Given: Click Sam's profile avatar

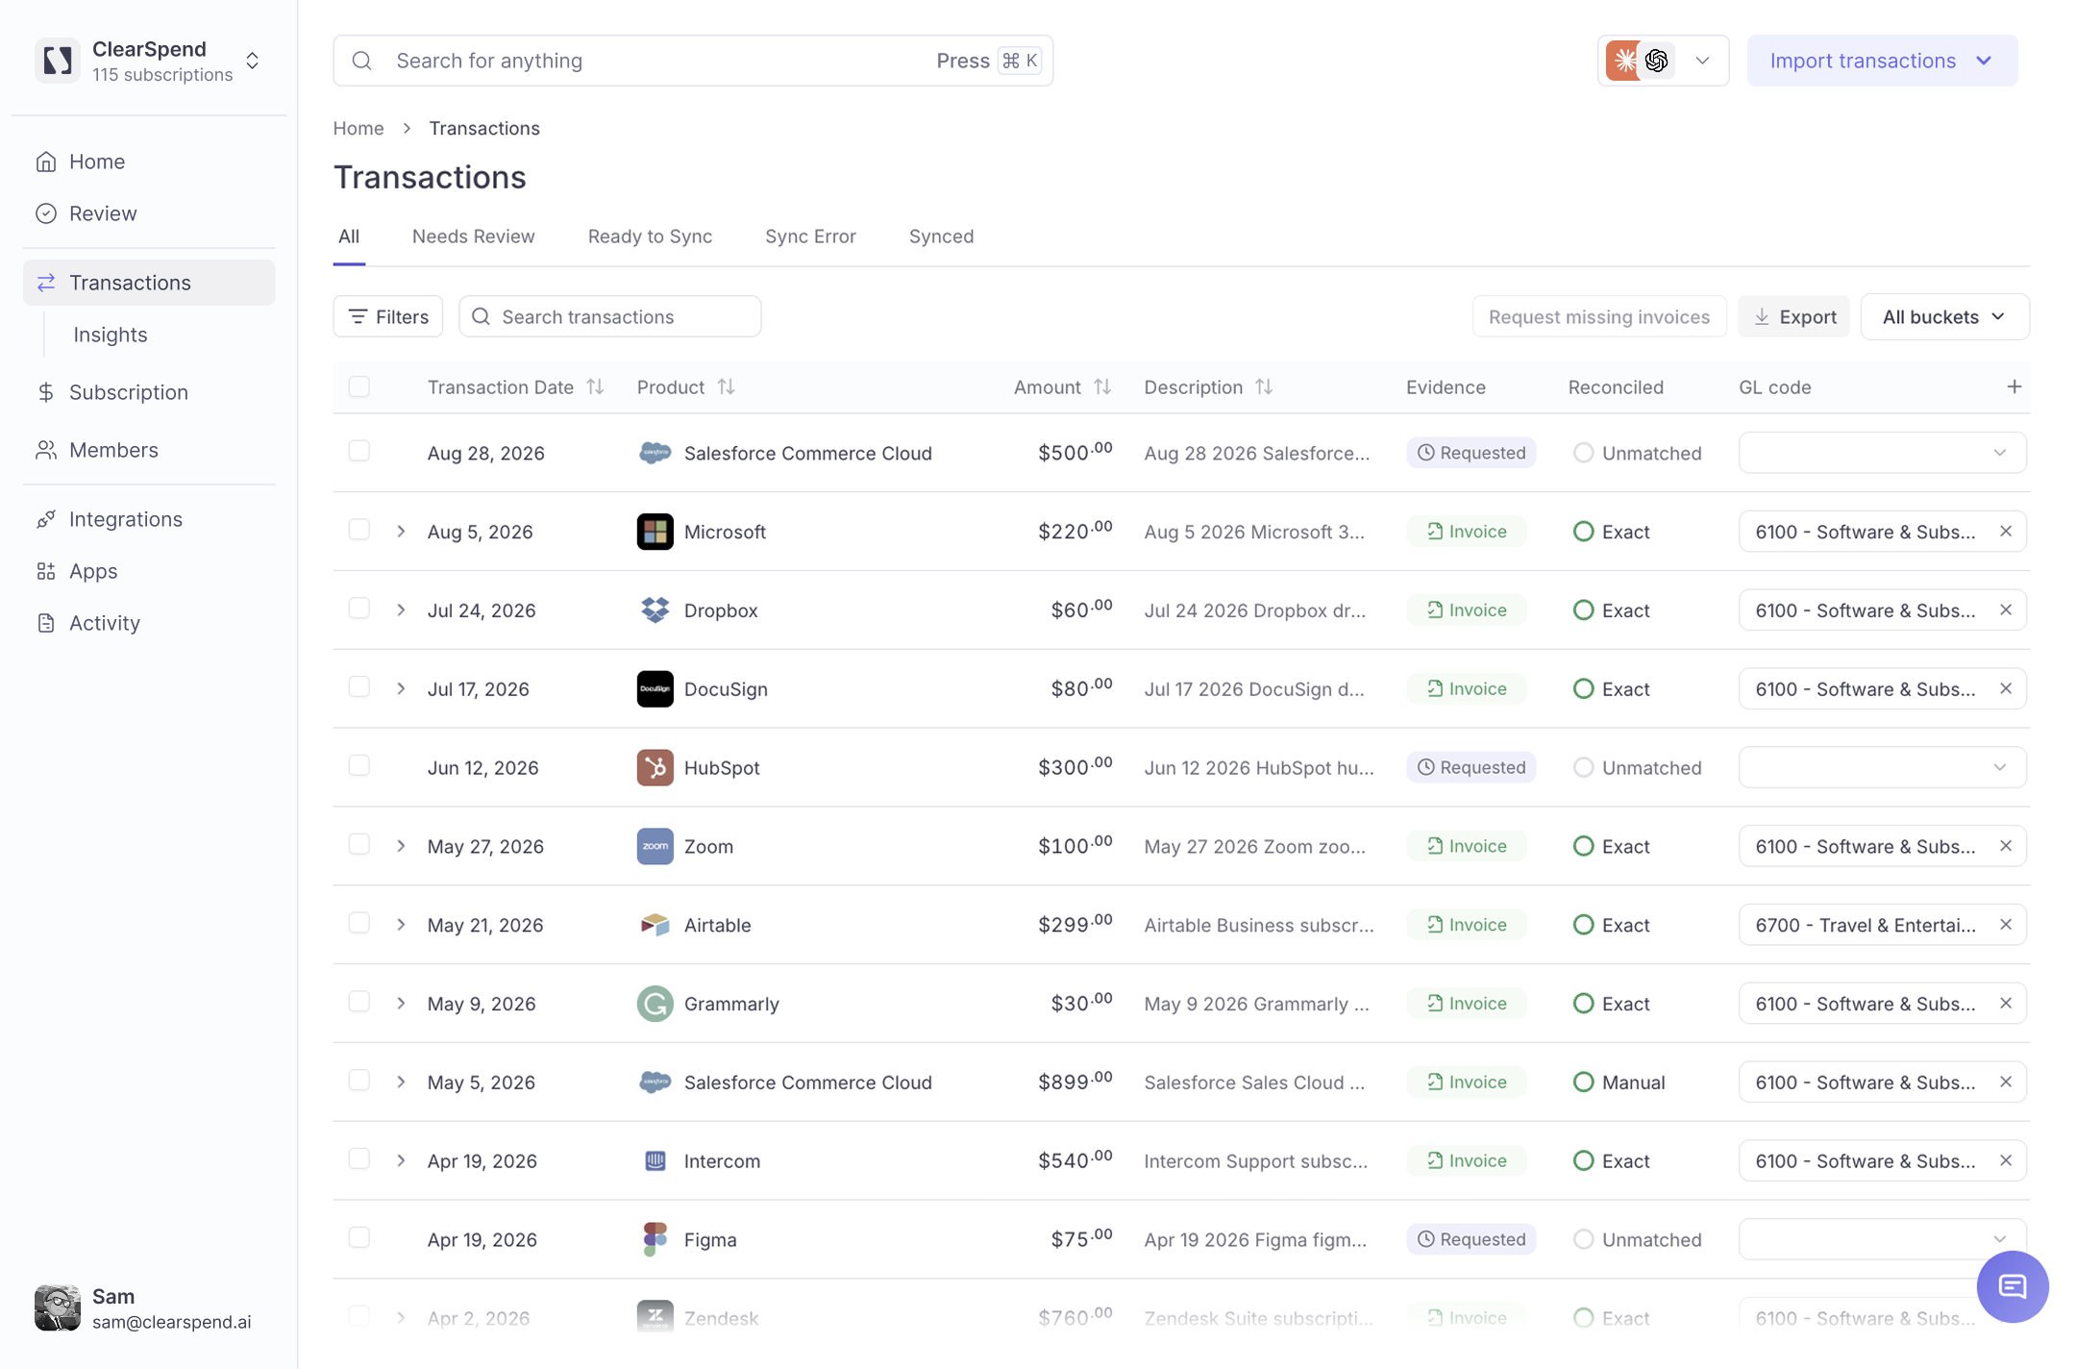Looking at the screenshot, I should [x=58, y=1308].
